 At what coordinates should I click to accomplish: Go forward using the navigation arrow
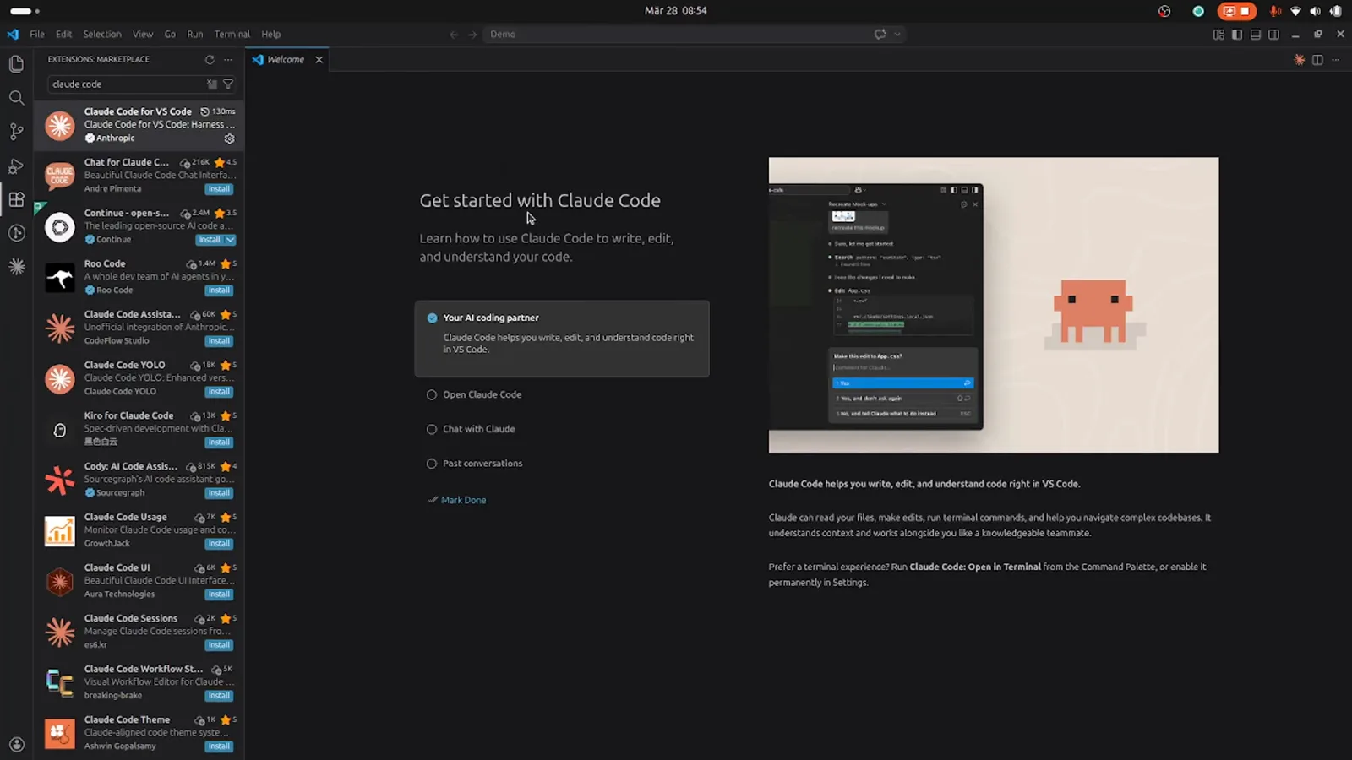pos(472,35)
